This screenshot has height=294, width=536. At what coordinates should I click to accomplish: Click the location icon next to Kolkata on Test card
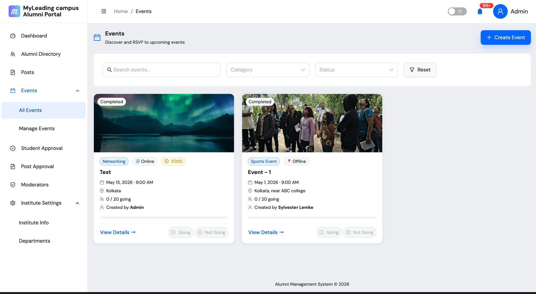pyautogui.click(x=102, y=191)
